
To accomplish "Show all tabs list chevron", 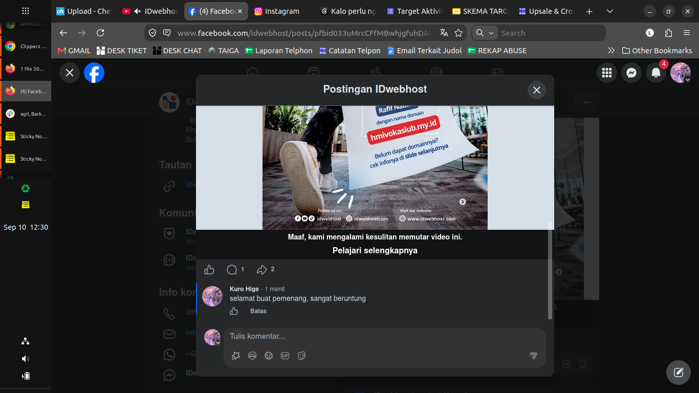I will click(609, 11).
